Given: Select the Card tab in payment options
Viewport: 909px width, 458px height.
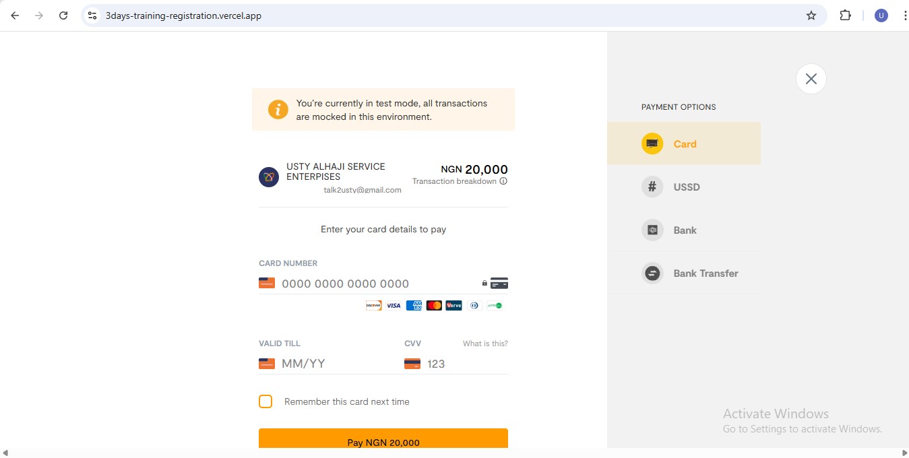Looking at the screenshot, I should click(685, 143).
